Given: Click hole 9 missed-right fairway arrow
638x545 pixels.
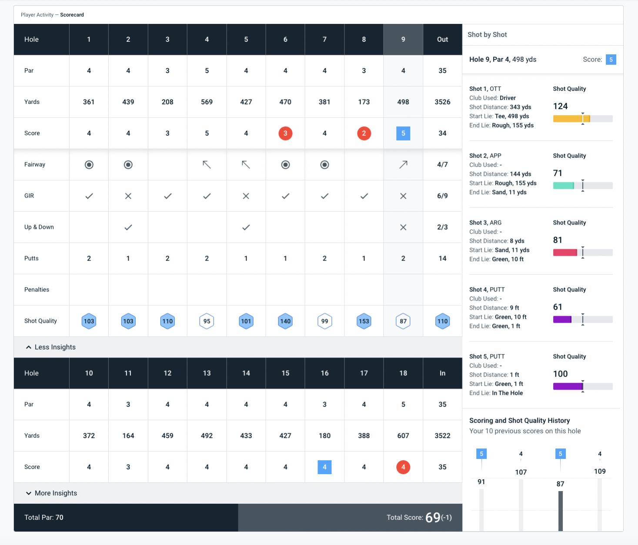Looking at the screenshot, I should pos(403,164).
